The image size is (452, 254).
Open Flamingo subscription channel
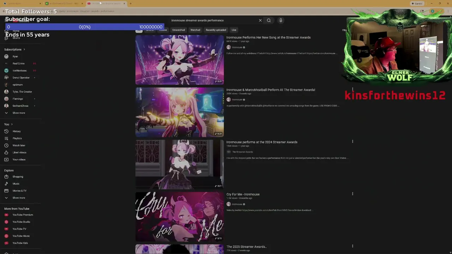click(x=18, y=99)
